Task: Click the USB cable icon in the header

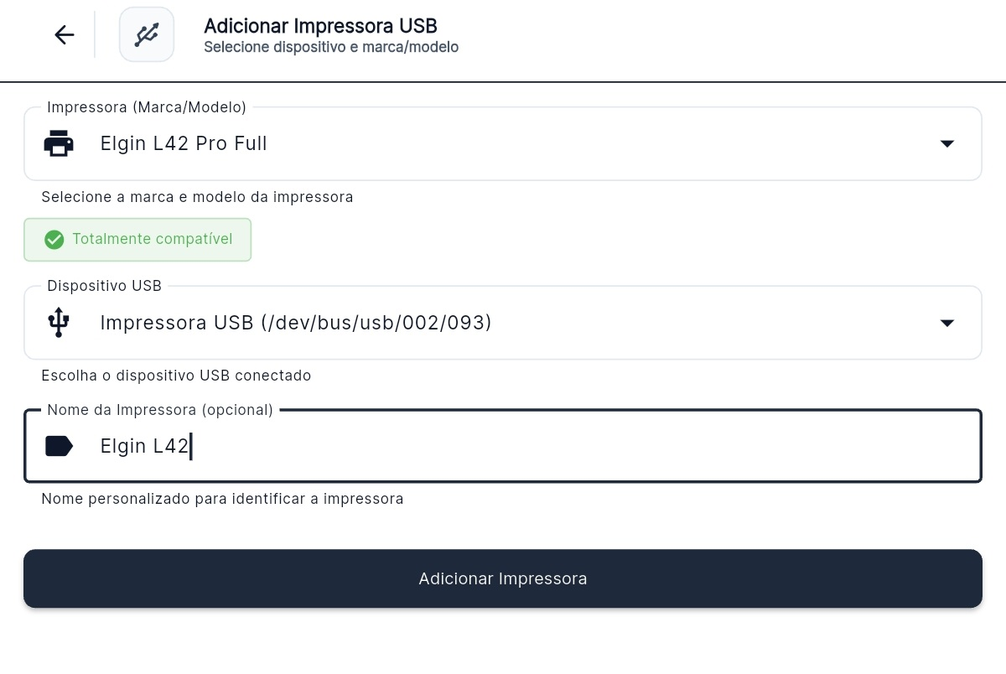Action: coord(147,34)
